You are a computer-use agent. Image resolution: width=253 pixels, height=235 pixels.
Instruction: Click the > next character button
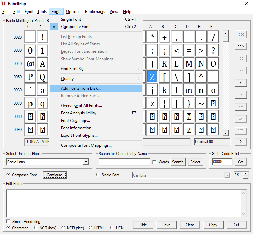point(240,95)
